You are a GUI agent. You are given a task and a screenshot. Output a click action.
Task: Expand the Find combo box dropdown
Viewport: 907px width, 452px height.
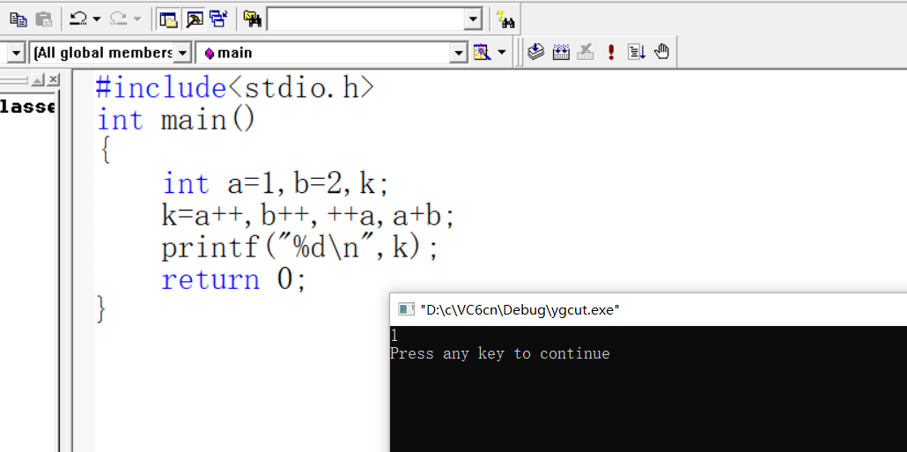point(474,19)
